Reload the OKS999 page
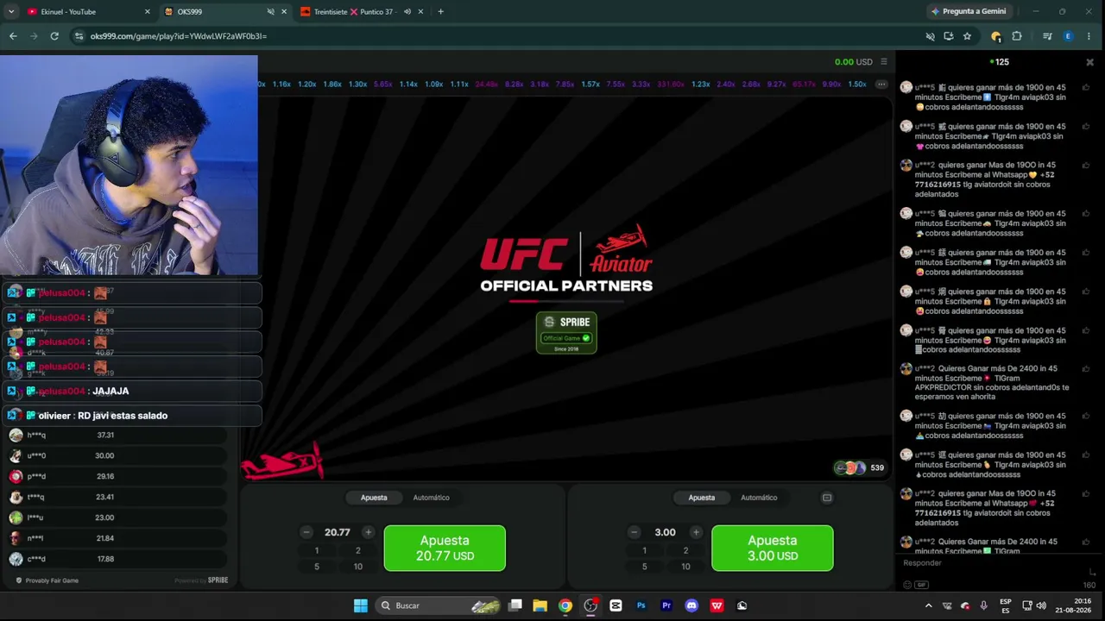 (54, 36)
